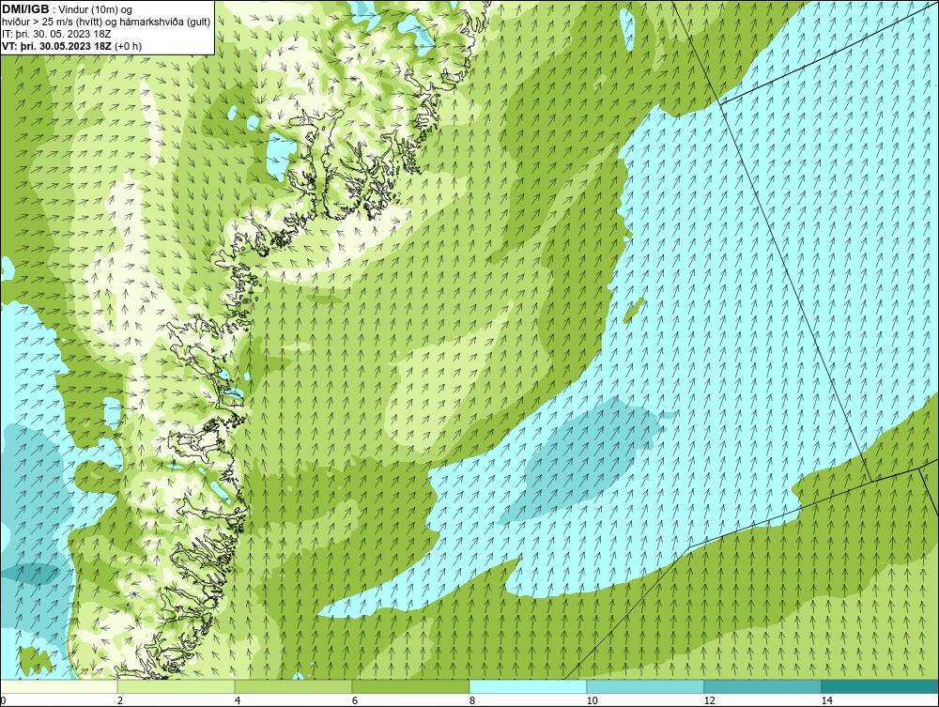The width and height of the screenshot is (939, 707).
Task: Click the 0–2 m/s palest color swatch
Action: tap(58, 686)
